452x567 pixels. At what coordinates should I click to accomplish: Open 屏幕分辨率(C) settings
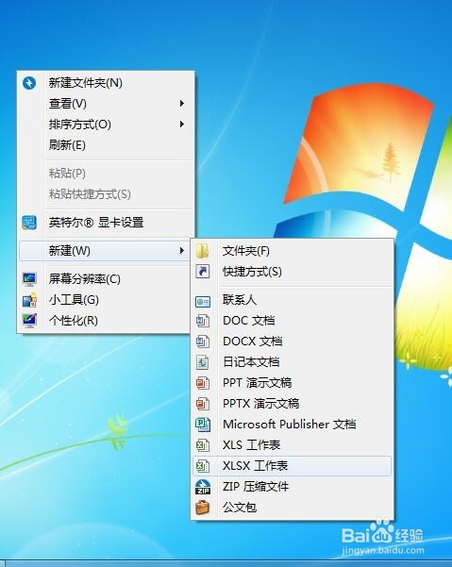click(105, 279)
